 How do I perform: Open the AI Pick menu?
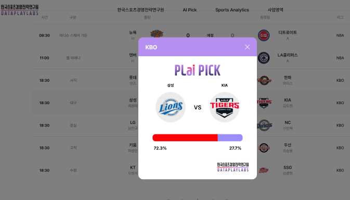(x=189, y=10)
